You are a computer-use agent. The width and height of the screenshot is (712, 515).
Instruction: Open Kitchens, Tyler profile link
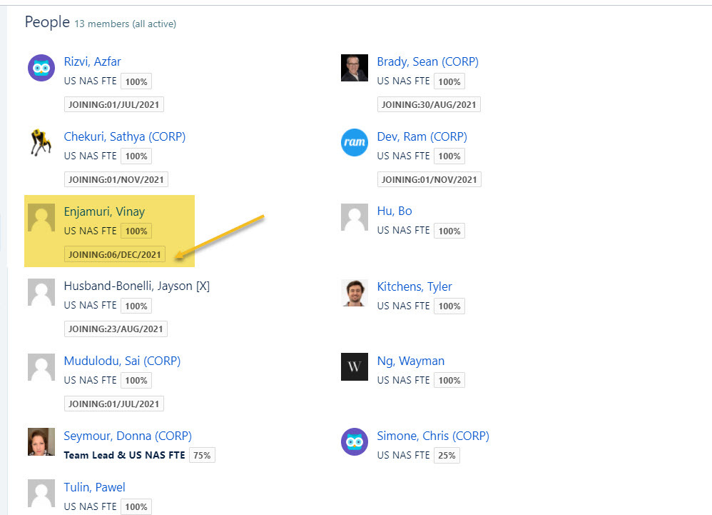(415, 286)
